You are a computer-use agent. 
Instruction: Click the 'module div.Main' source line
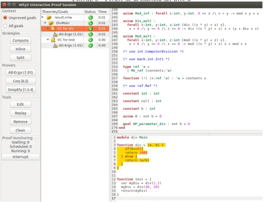[132, 137]
